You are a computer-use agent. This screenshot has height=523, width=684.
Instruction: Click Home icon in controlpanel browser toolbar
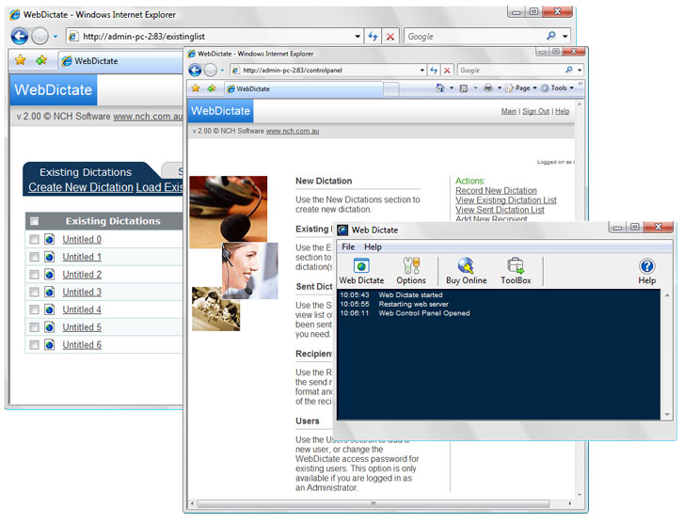click(439, 88)
